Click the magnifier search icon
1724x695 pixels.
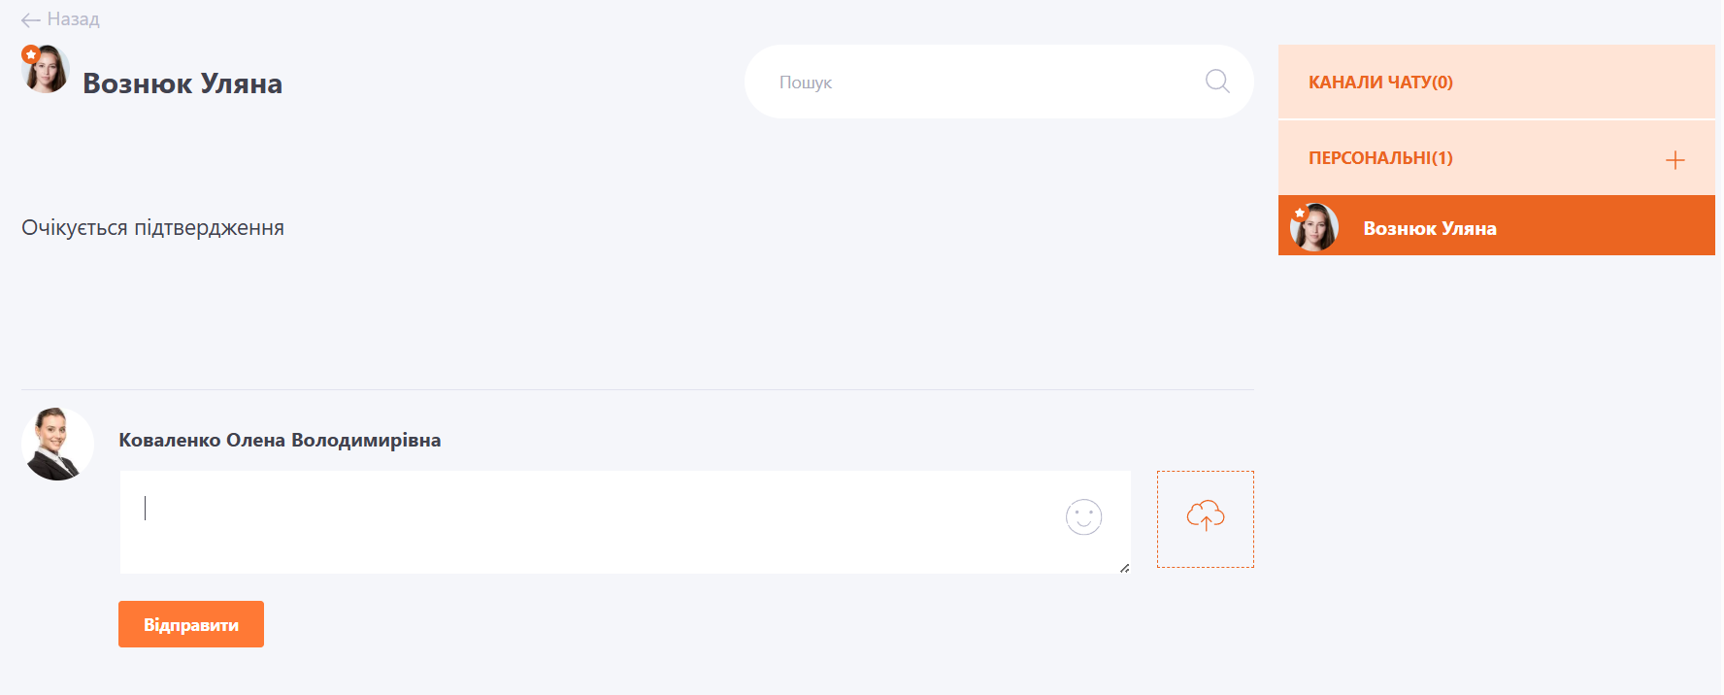1217,82
